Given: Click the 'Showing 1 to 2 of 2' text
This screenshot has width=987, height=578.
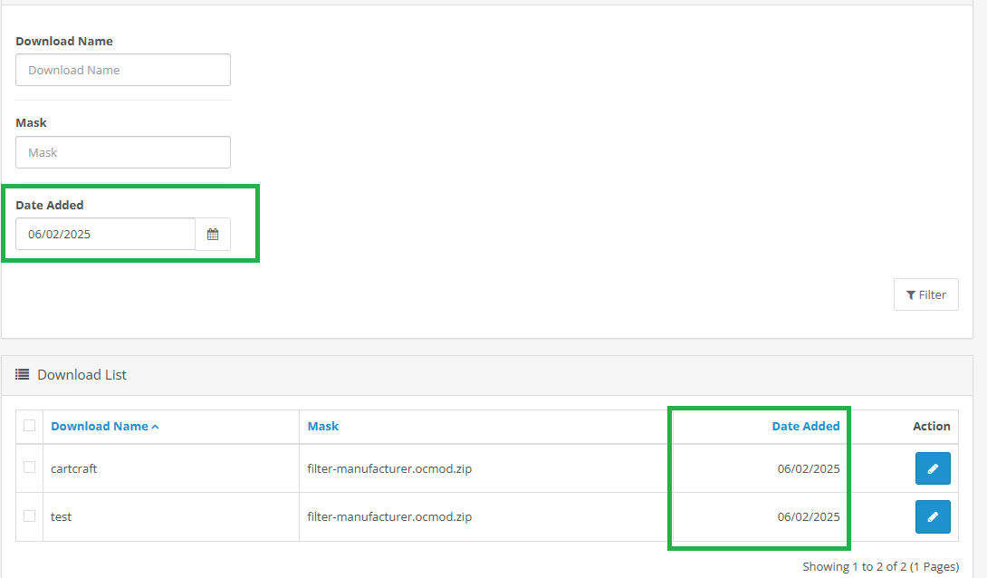Looking at the screenshot, I should point(880,566).
